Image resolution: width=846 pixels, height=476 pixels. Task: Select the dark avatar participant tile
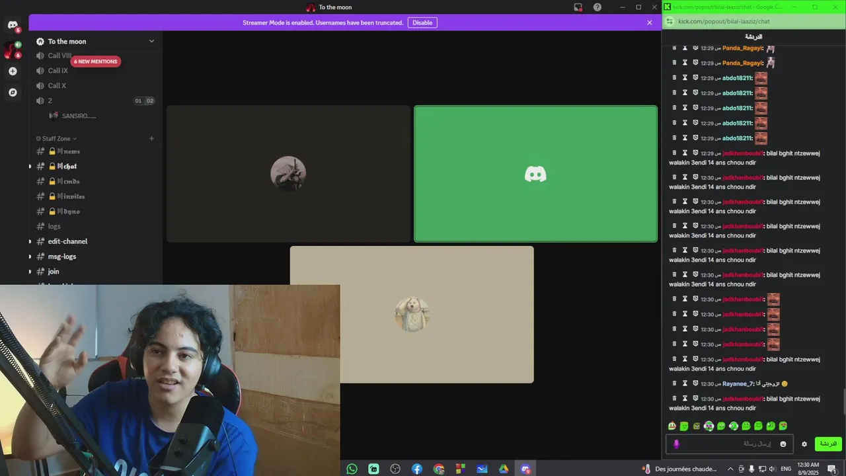(288, 174)
